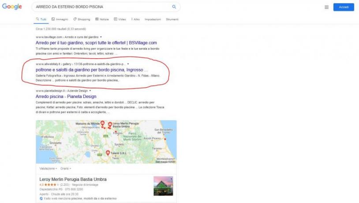This screenshot has height=203, width=359.
Task: Open poltrone e salotti da giardino link
Action: click(x=92, y=70)
